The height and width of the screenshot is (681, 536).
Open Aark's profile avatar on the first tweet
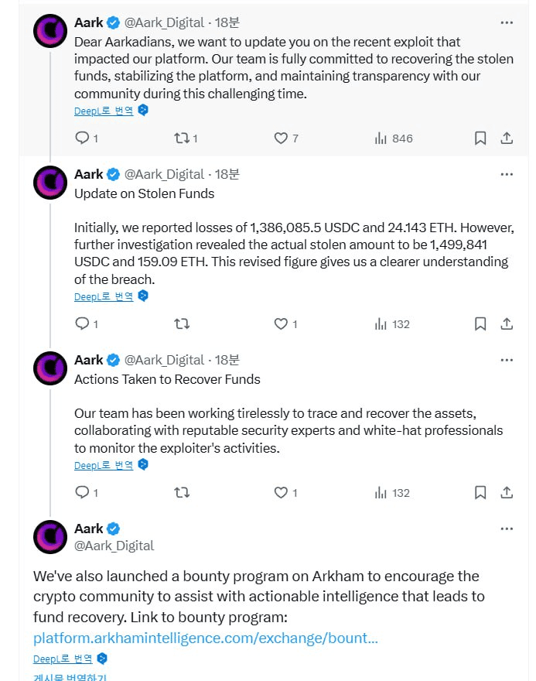(50, 31)
